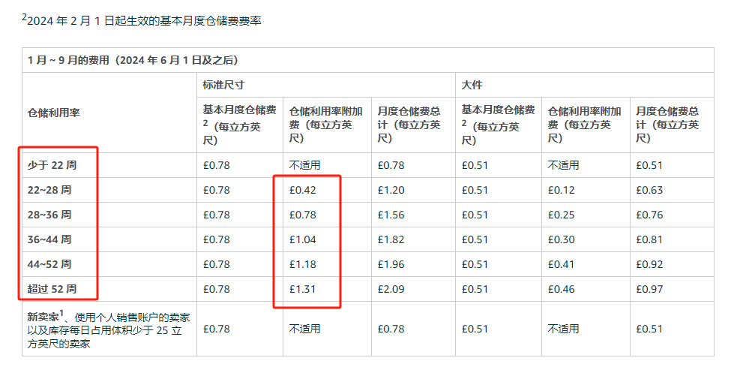Select the £1.18 surcharge cell

303,264
